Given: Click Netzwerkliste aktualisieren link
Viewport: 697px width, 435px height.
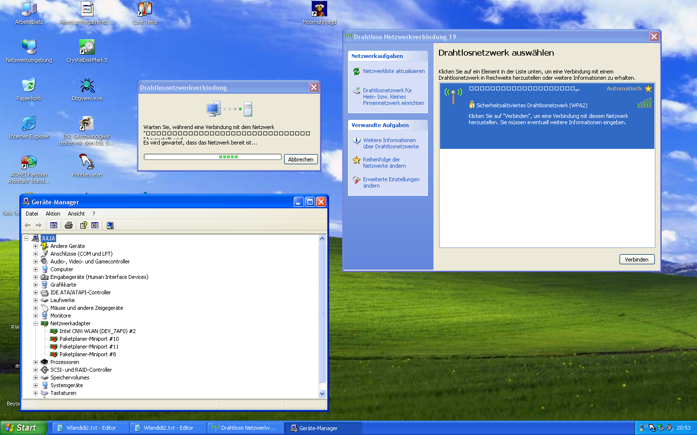Looking at the screenshot, I should (394, 71).
